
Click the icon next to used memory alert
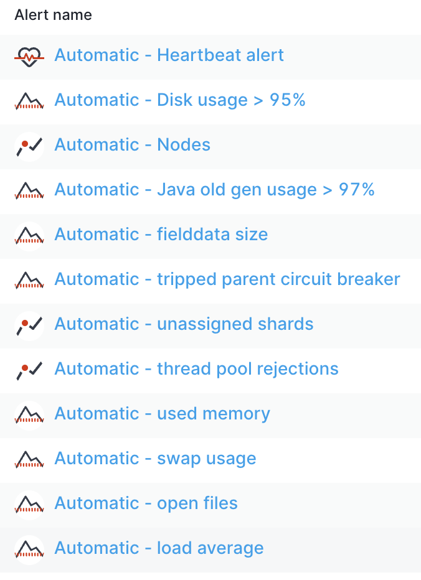click(29, 415)
